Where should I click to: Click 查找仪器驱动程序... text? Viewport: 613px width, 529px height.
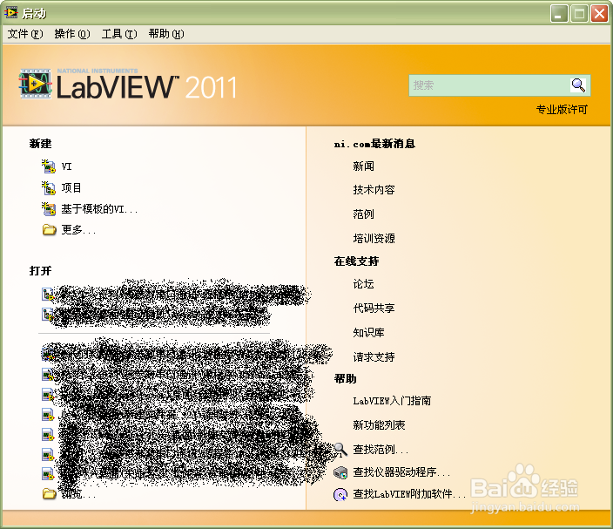401,472
